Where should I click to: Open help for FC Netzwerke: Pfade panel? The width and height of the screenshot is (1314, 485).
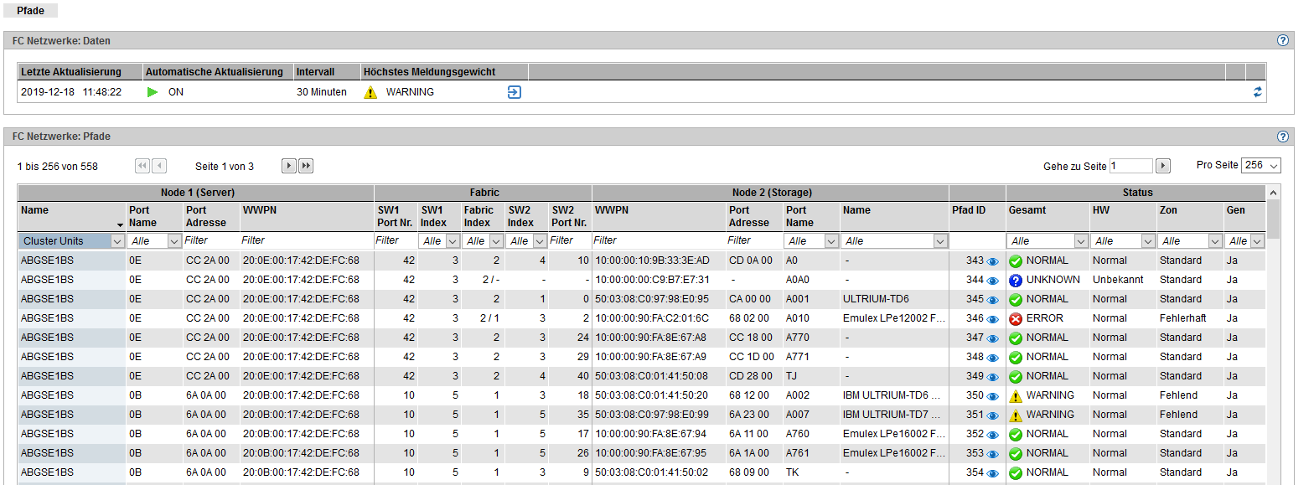click(x=1282, y=137)
